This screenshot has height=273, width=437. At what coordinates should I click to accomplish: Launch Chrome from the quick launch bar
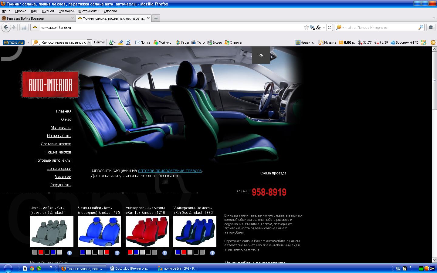tap(32, 268)
